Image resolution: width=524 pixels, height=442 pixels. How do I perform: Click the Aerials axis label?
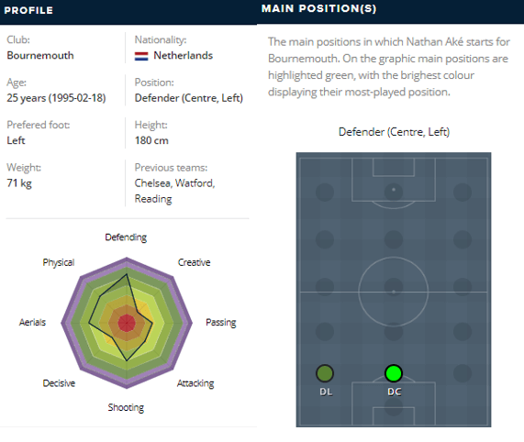pyautogui.click(x=32, y=323)
